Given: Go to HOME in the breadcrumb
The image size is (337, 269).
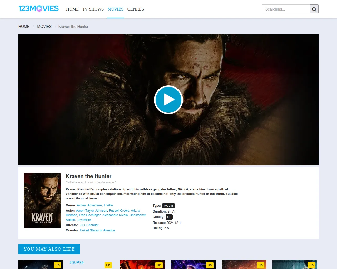Looking at the screenshot, I should click(x=24, y=27).
